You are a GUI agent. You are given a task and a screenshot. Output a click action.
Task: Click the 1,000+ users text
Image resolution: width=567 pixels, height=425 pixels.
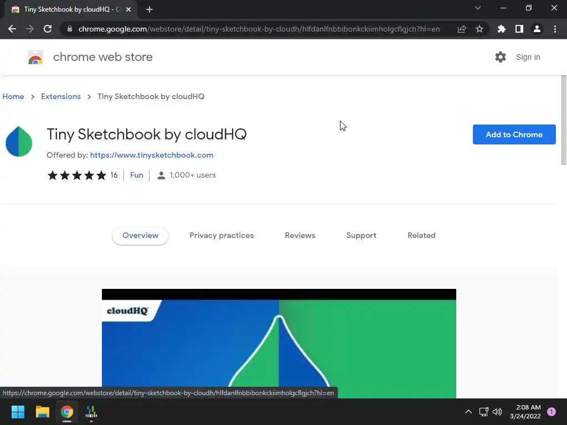(x=193, y=175)
